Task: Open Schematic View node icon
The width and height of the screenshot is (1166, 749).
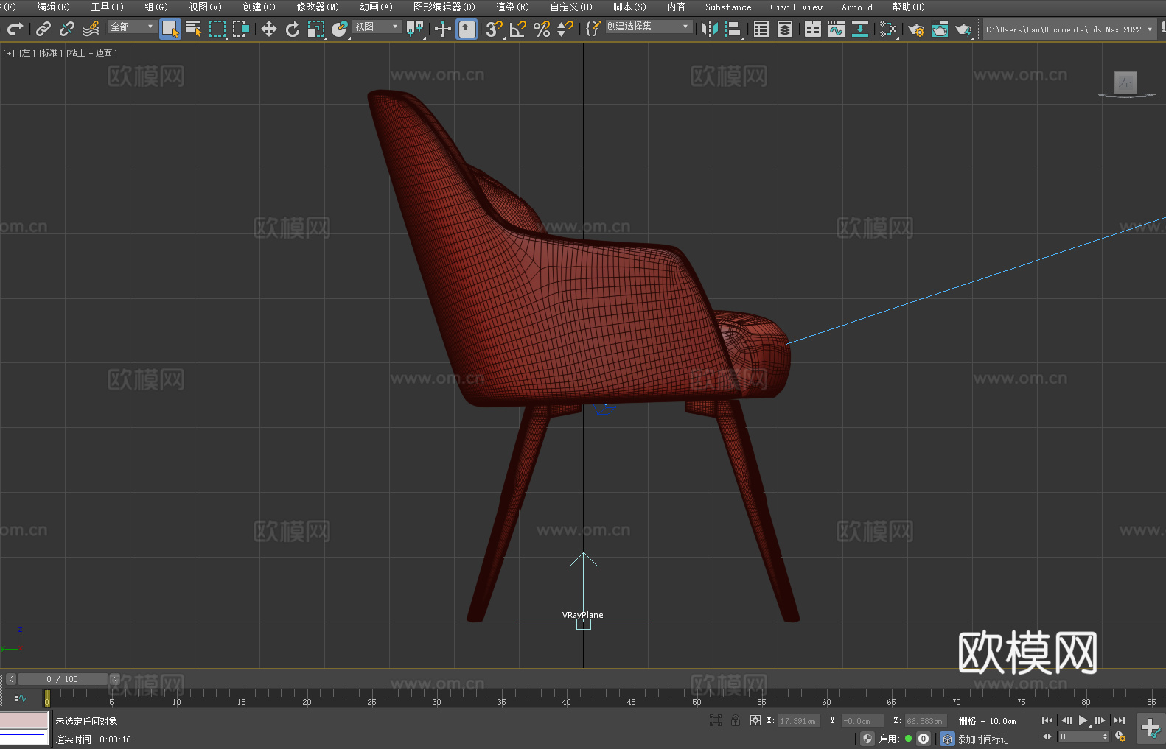Action: (888, 29)
